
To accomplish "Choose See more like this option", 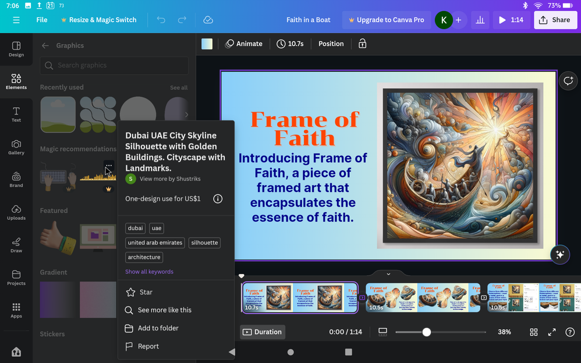I will pos(164,310).
